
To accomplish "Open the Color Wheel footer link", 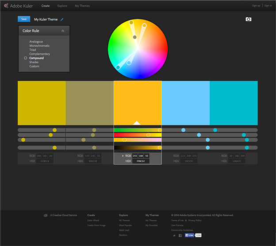I will (93, 220).
